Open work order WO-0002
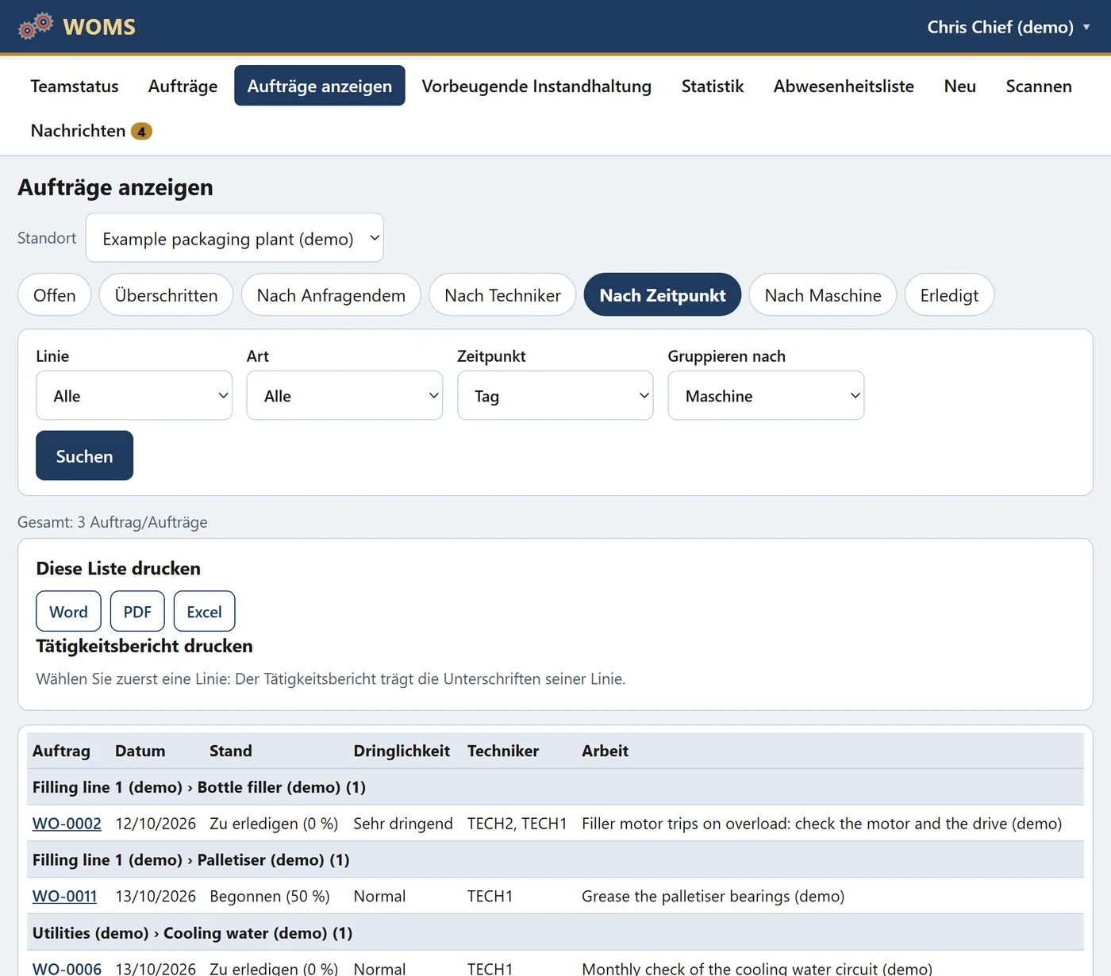The height and width of the screenshot is (976, 1111). 67,824
